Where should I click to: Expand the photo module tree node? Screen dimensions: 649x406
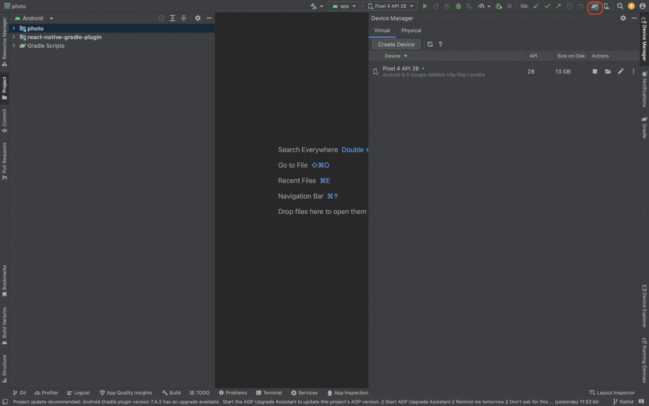[14, 28]
